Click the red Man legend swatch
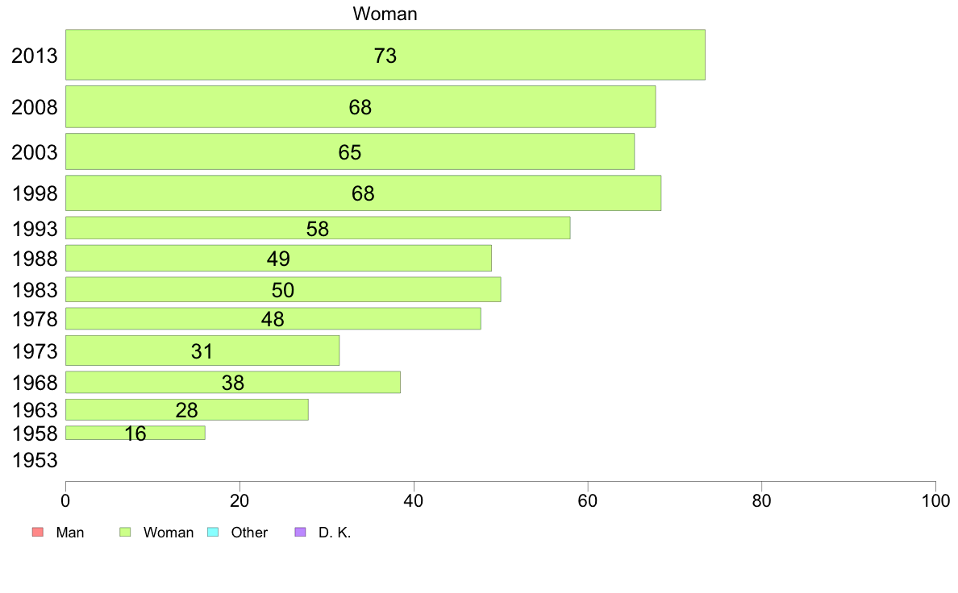Image resolution: width=958 pixels, height=593 pixels. [37, 532]
